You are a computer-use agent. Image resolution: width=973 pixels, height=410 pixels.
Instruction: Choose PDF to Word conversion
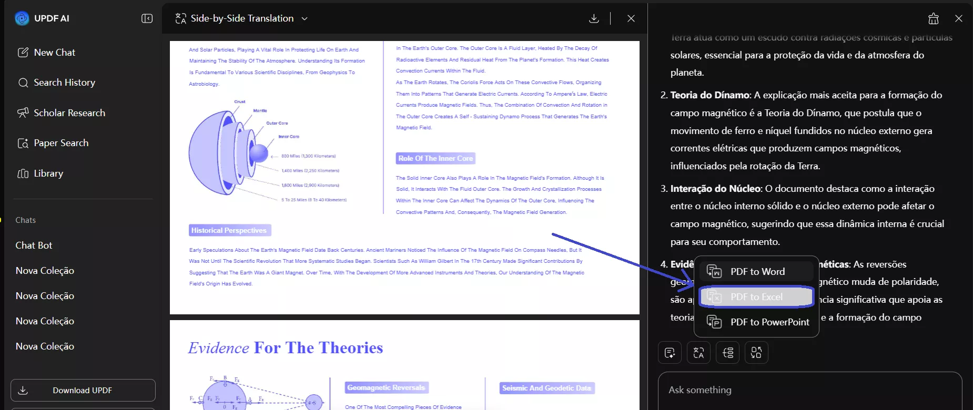[756, 272]
